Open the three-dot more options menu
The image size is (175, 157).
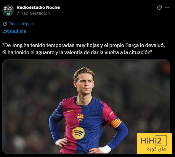167,8
